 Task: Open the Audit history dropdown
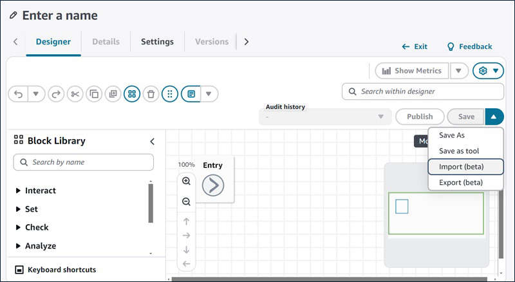pyautogui.click(x=324, y=117)
